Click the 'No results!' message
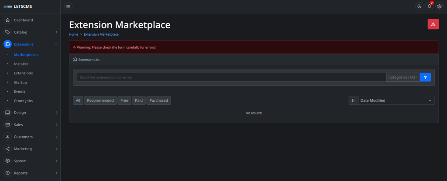Image resolution: width=447 pixels, height=181 pixels. [254, 113]
